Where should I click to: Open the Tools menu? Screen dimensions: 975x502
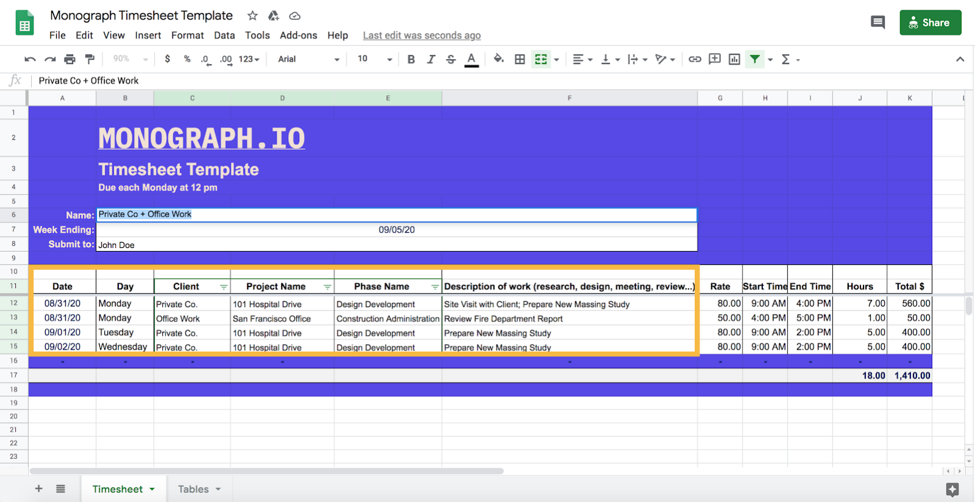pos(257,35)
